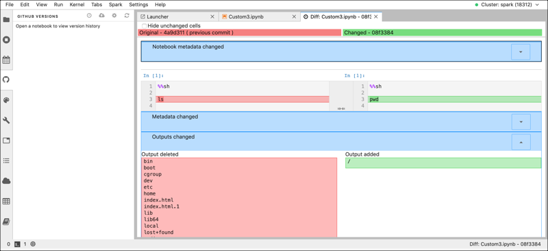Click 'Open a notebook to view version history' text
This screenshot has width=548, height=251.
[x=58, y=26]
